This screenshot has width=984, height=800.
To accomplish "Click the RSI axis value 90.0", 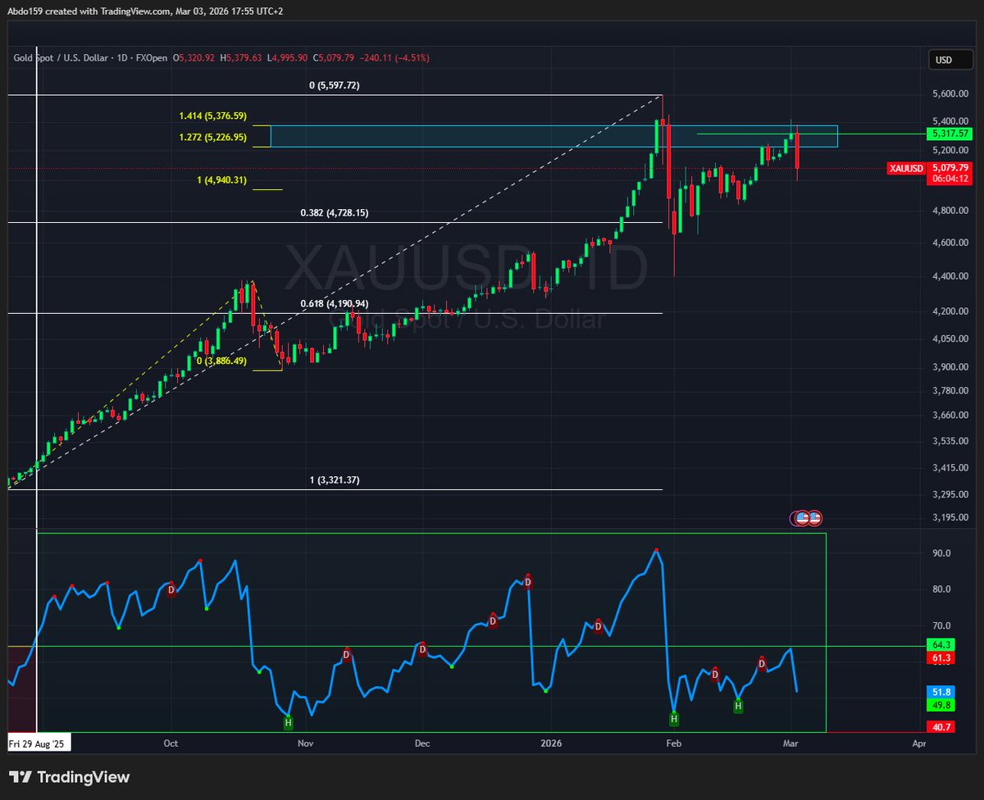I will tap(941, 553).
